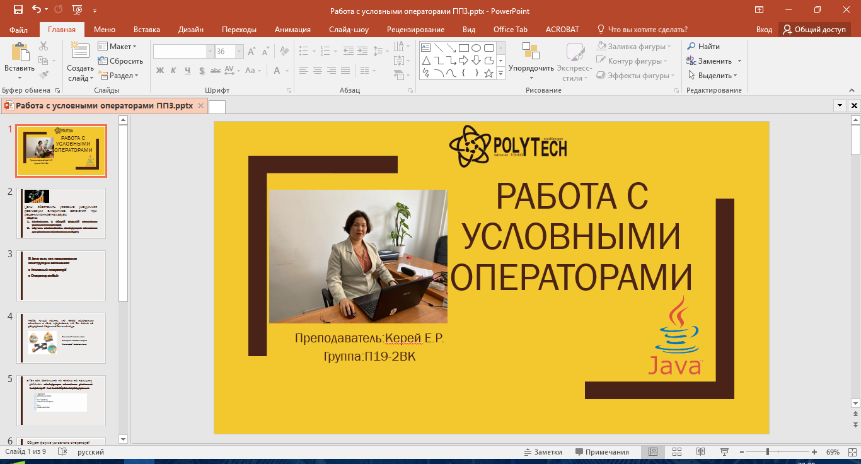This screenshot has height=464, width=861.
Task: Open the Анимация tab
Action: point(292,30)
